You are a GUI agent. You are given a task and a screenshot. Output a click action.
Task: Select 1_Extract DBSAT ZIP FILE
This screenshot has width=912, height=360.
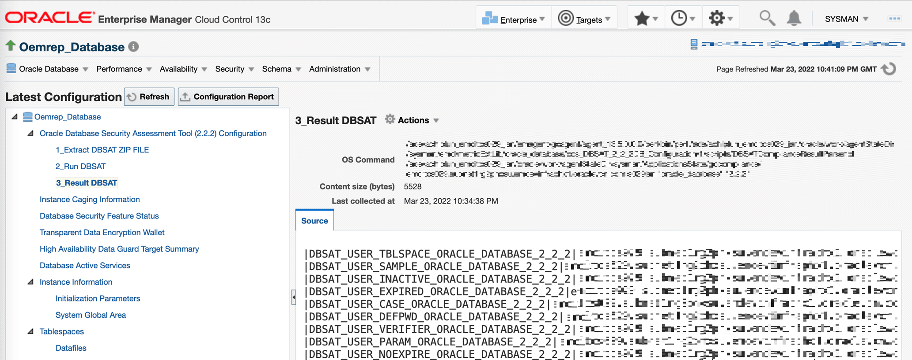tap(102, 150)
